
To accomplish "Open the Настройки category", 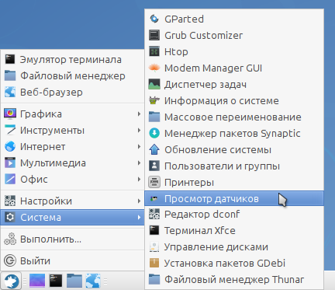I will 72,201.
